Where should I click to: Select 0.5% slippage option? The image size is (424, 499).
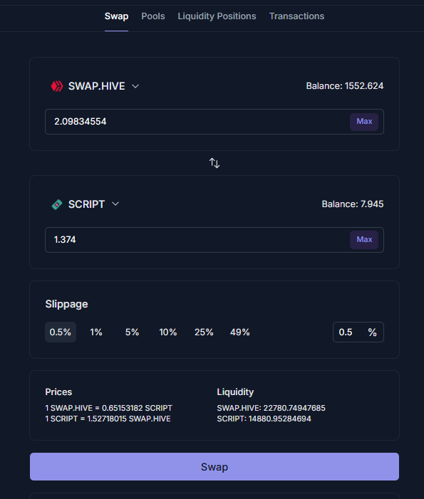pyautogui.click(x=61, y=332)
